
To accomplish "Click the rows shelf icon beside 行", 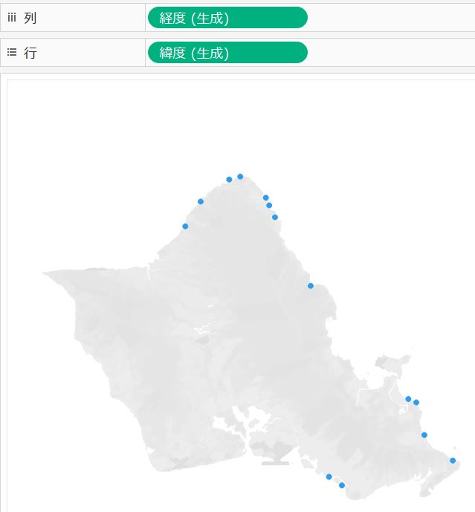I will tap(12, 52).
